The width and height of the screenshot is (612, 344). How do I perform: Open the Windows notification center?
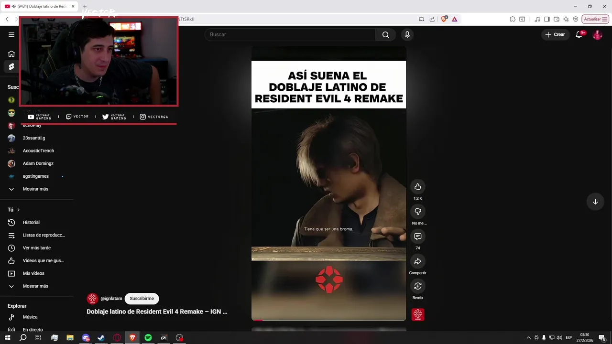(602, 338)
